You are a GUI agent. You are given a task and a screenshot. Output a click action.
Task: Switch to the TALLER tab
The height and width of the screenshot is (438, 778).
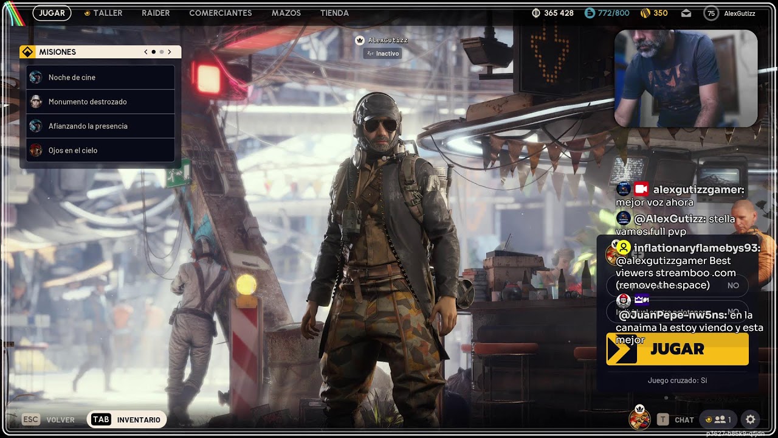pos(108,13)
